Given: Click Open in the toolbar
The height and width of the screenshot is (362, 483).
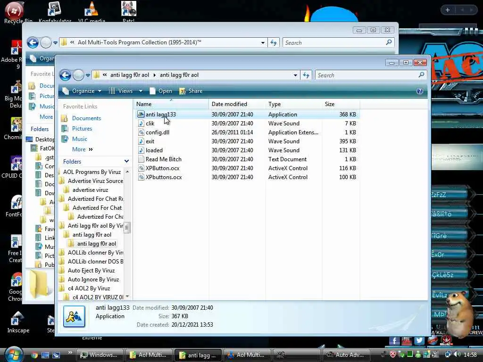Looking at the screenshot, I should point(161,91).
